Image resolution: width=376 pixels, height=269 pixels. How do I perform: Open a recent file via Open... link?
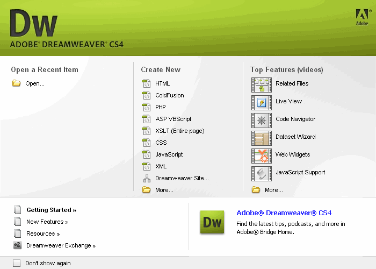[x=35, y=83]
